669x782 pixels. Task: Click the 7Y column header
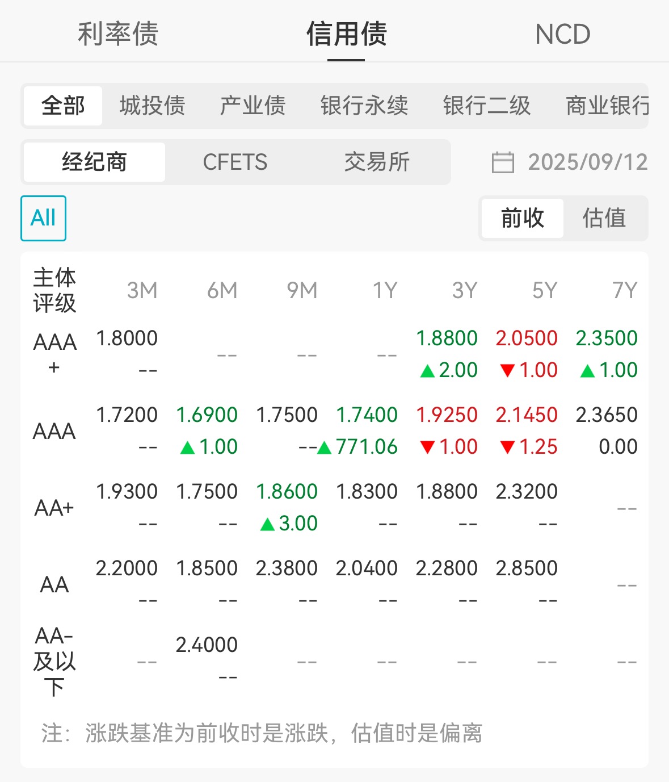625,290
